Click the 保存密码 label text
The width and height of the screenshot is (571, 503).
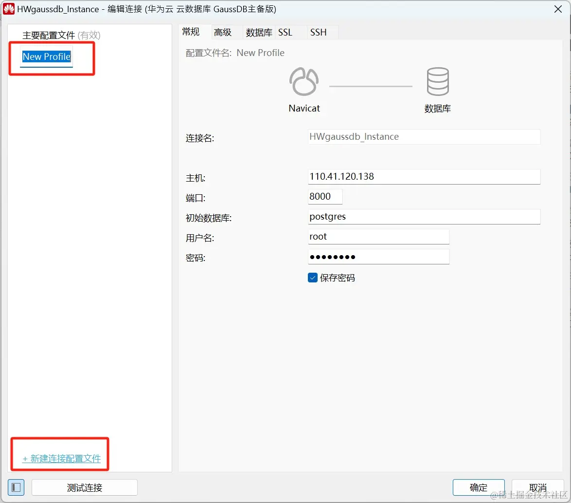click(x=337, y=278)
